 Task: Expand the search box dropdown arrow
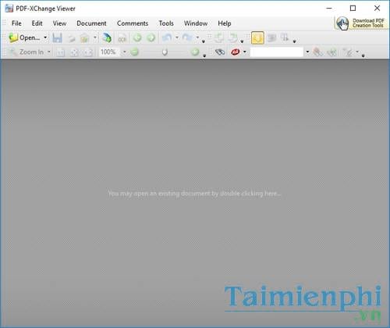click(307, 52)
